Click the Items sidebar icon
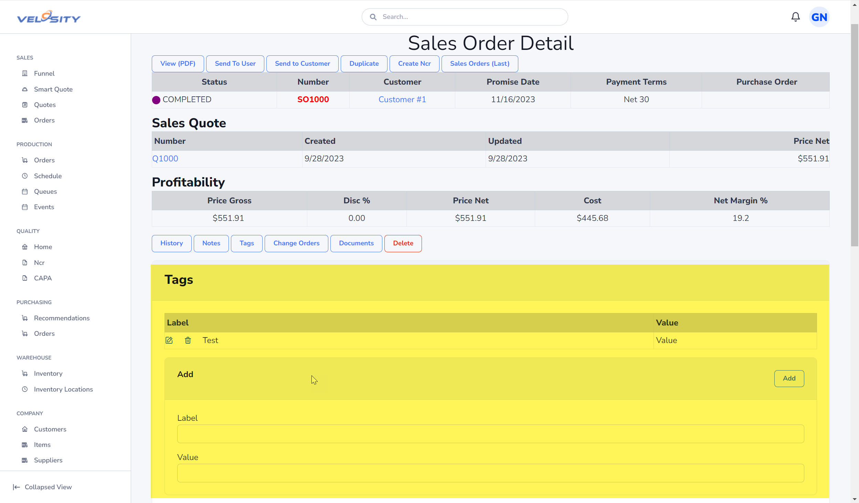 click(x=25, y=445)
